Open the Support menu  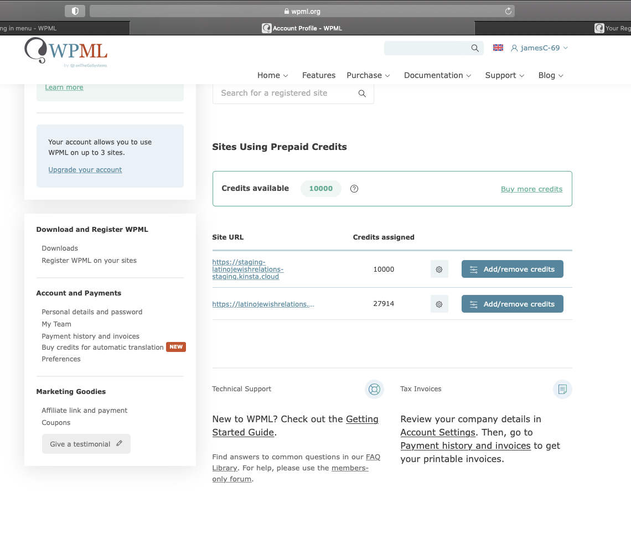click(x=504, y=75)
